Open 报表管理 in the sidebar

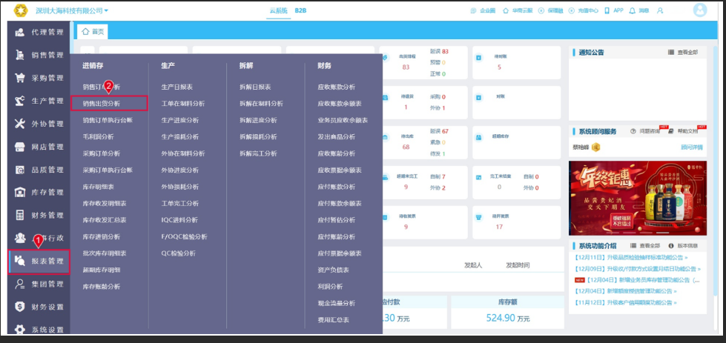coord(39,262)
